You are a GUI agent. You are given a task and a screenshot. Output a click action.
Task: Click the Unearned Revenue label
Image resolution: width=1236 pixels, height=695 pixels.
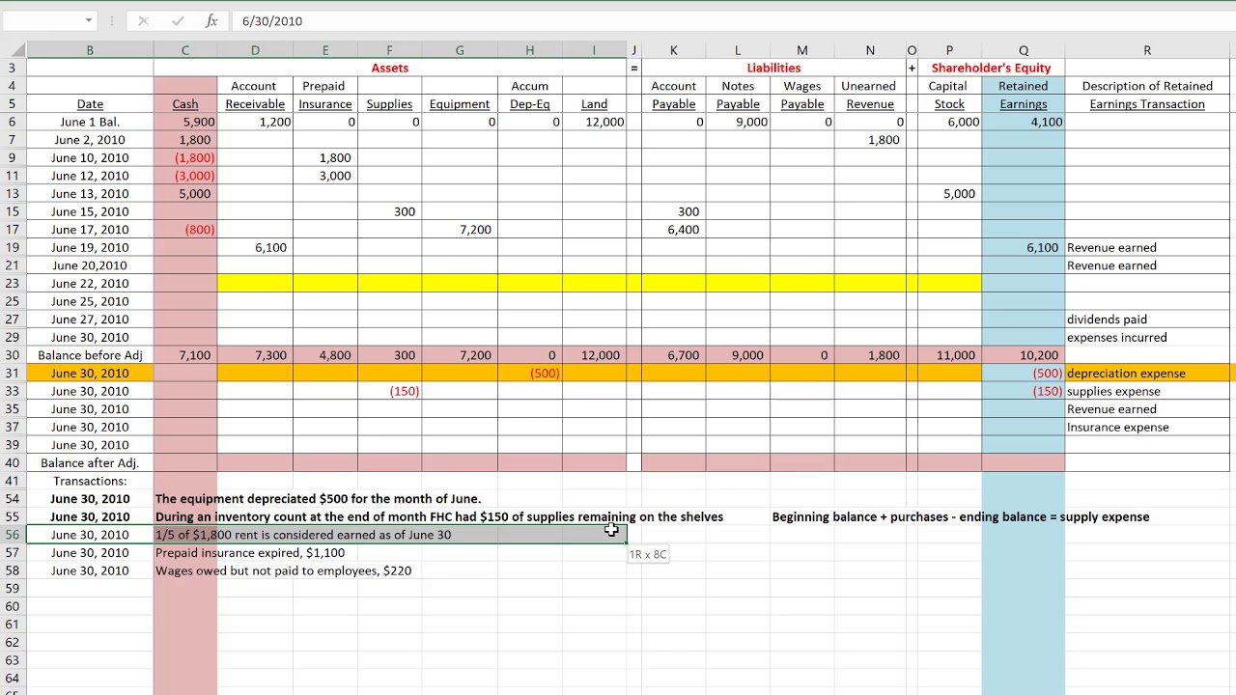click(x=870, y=95)
